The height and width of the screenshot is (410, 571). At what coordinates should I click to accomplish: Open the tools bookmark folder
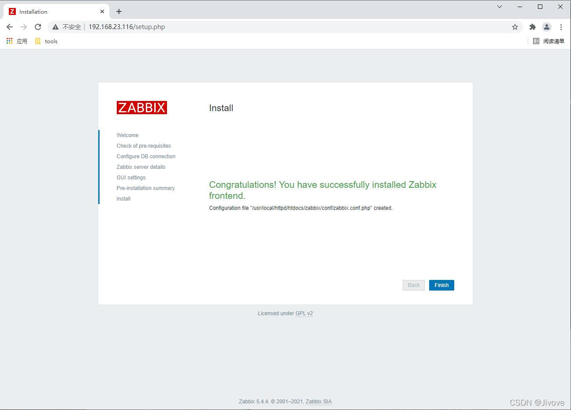coord(46,41)
